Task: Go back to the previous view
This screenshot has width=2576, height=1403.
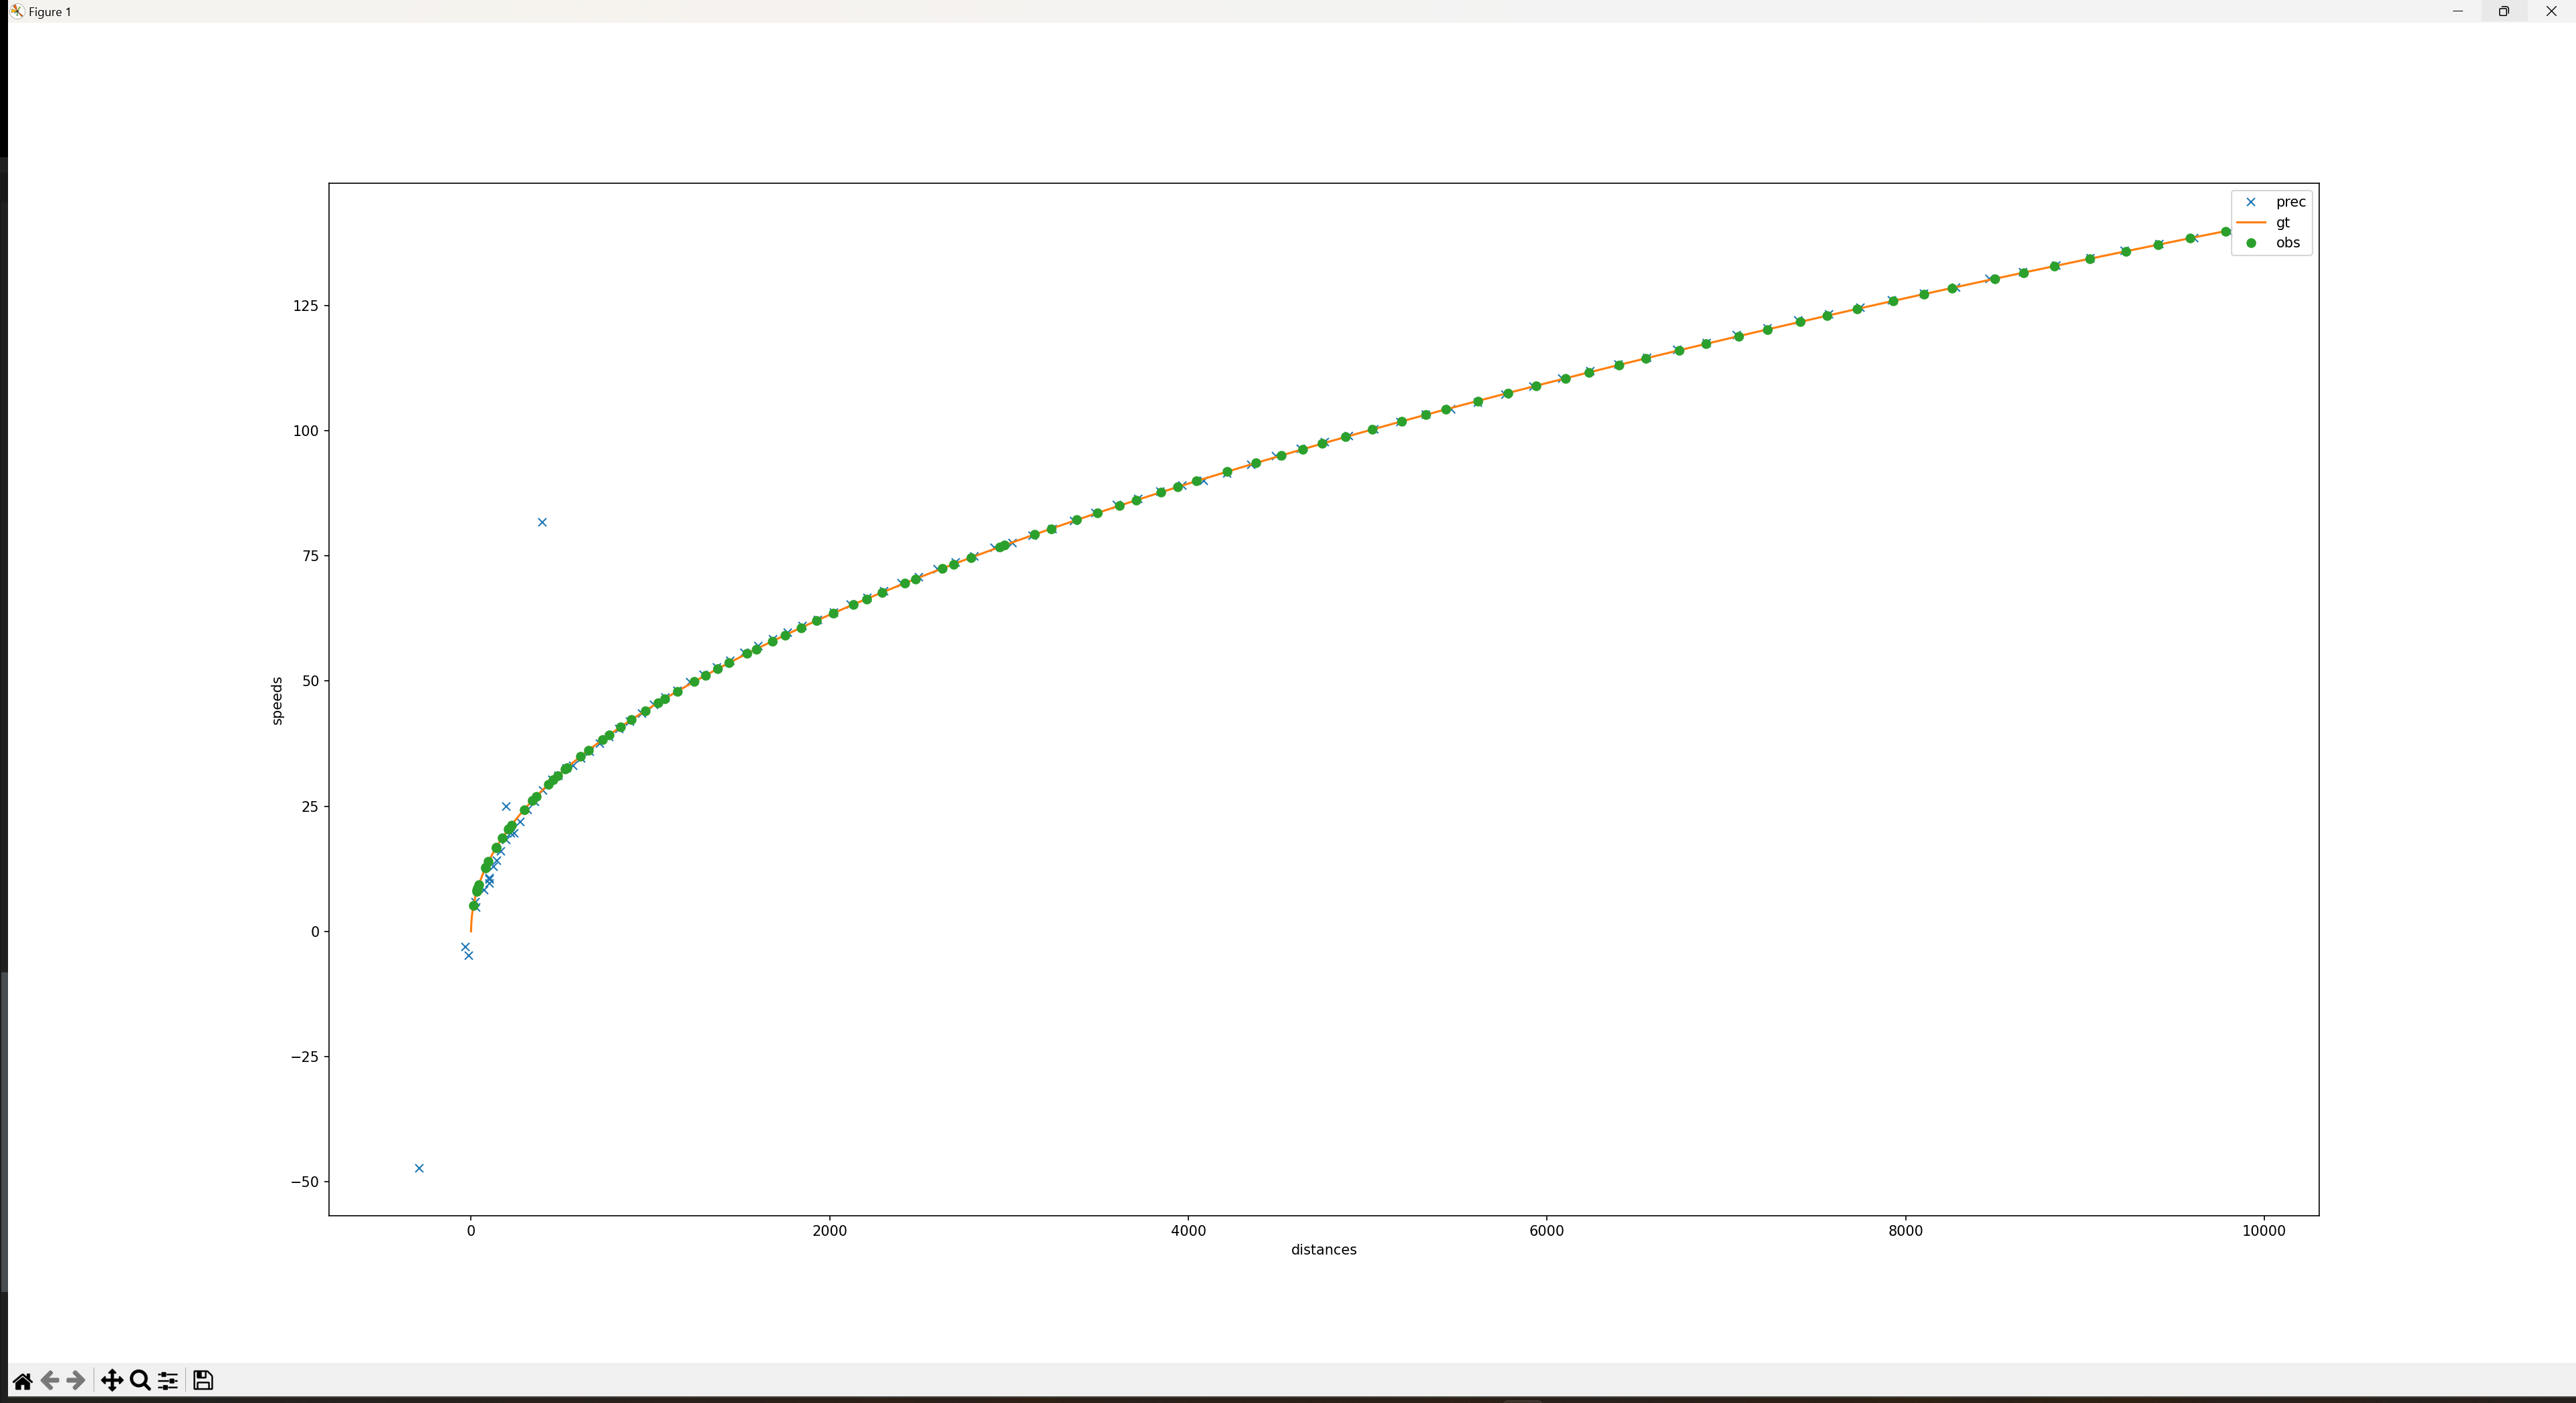Action: click(x=49, y=1381)
